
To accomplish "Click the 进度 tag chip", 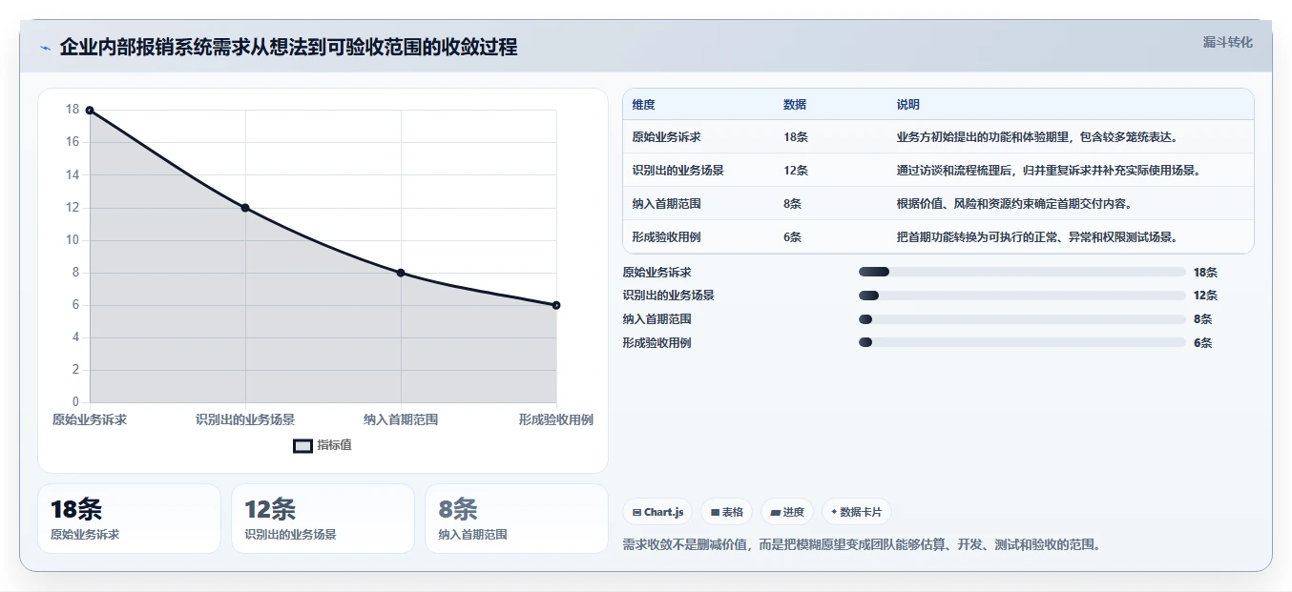I will [x=787, y=512].
